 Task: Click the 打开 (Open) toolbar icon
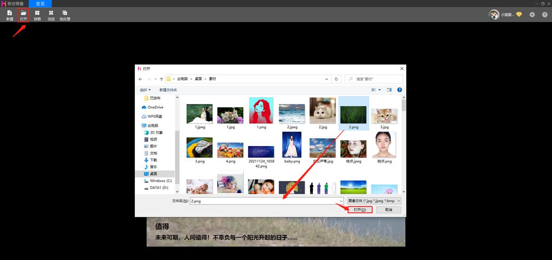(x=23, y=16)
